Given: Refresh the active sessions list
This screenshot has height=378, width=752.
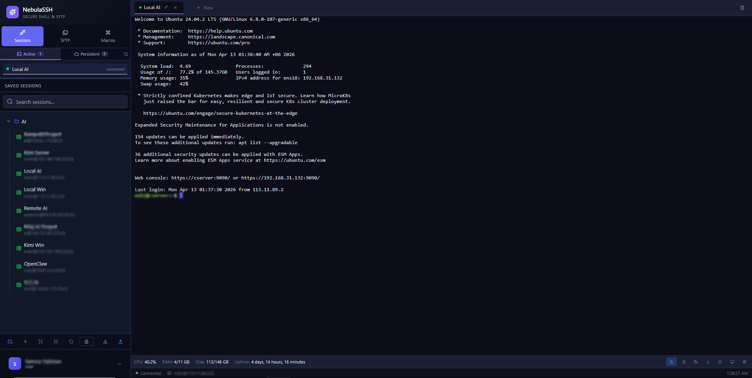Looking at the screenshot, I should [x=126, y=54].
